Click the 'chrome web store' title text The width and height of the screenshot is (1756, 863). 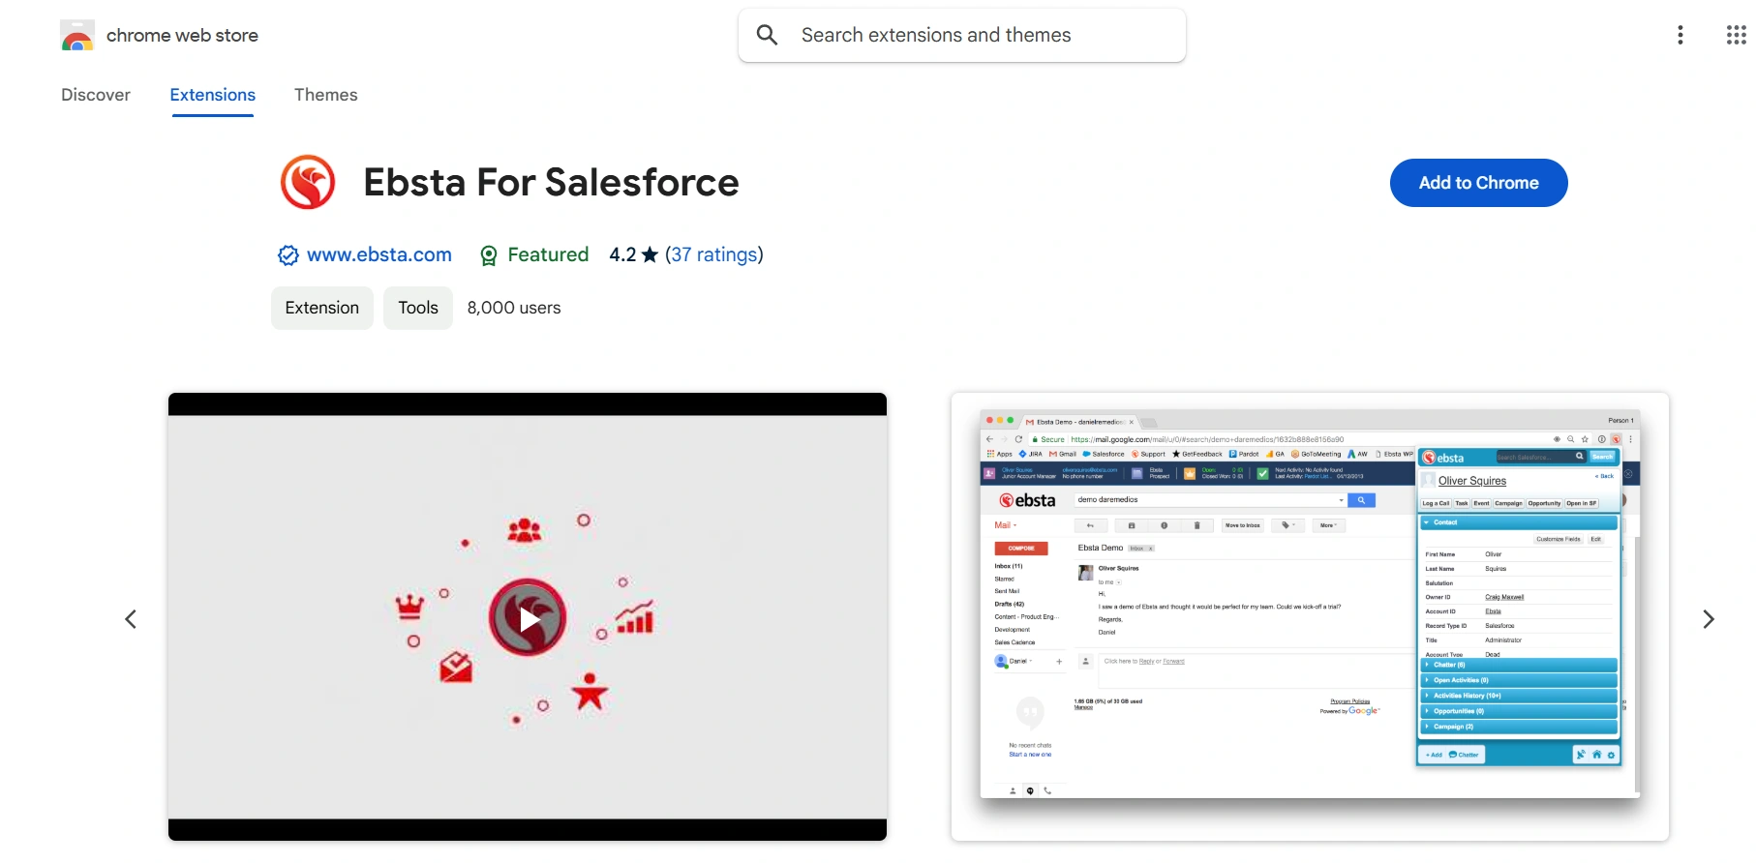coord(182,36)
